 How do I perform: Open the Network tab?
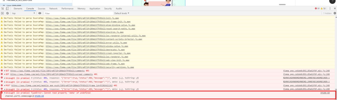coord(53,9)
